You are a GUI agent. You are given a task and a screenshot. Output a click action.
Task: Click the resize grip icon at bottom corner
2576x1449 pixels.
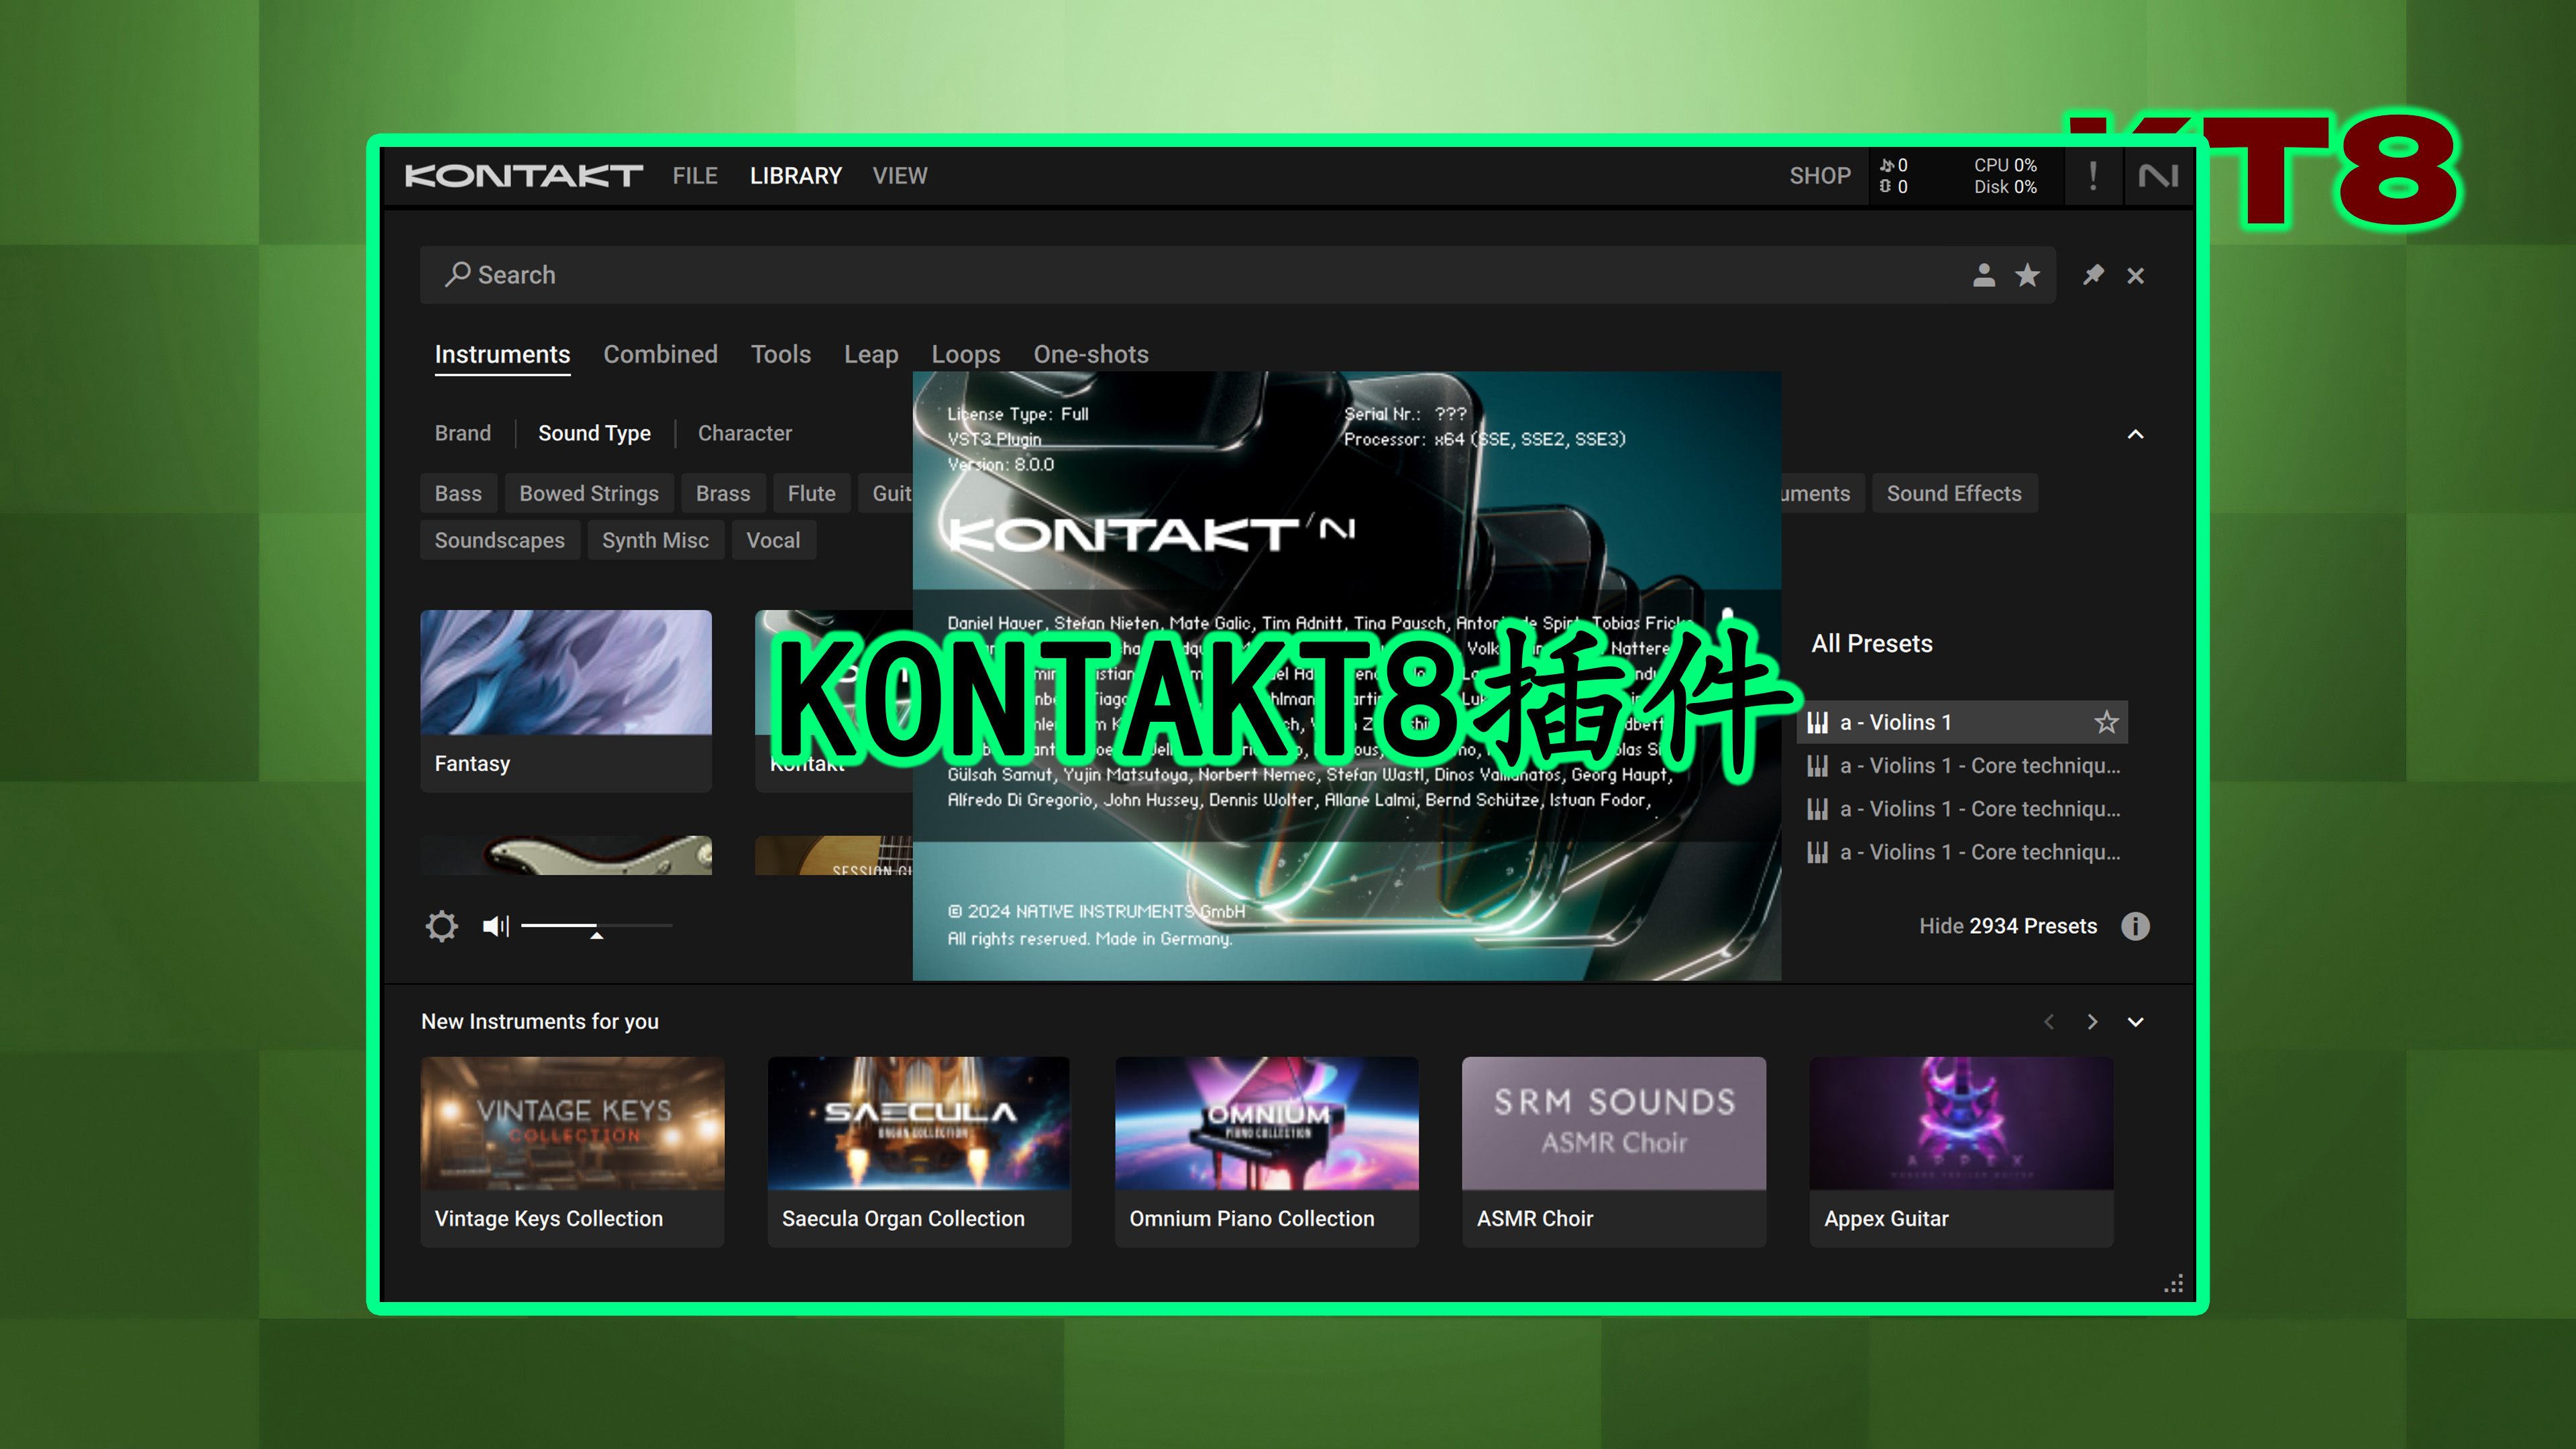pos(2173,1284)
